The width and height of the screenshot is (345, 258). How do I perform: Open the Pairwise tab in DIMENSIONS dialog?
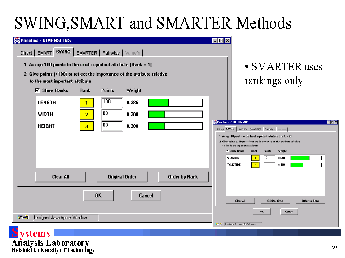click(111, 53)
